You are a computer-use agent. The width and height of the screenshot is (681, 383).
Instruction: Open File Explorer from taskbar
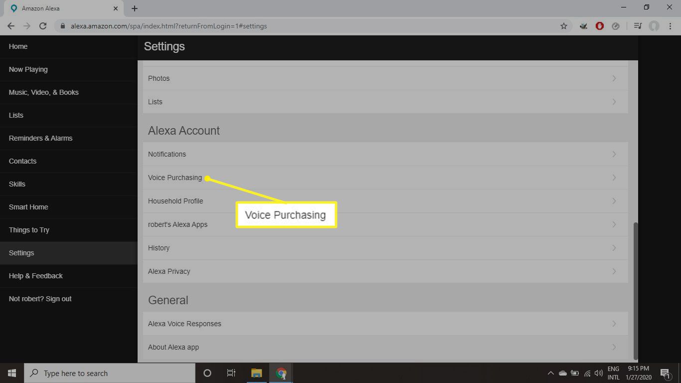click(257, 373)
